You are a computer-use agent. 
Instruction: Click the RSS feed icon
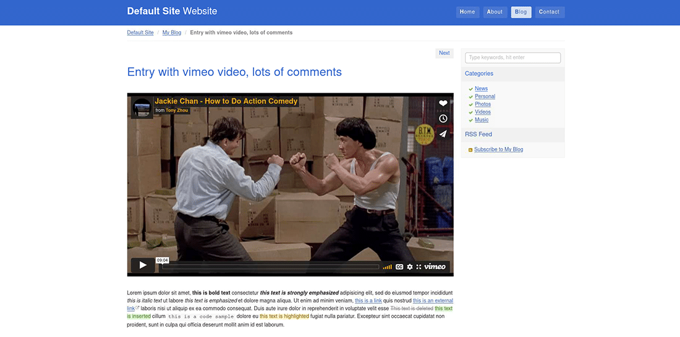tap(470, 150)
